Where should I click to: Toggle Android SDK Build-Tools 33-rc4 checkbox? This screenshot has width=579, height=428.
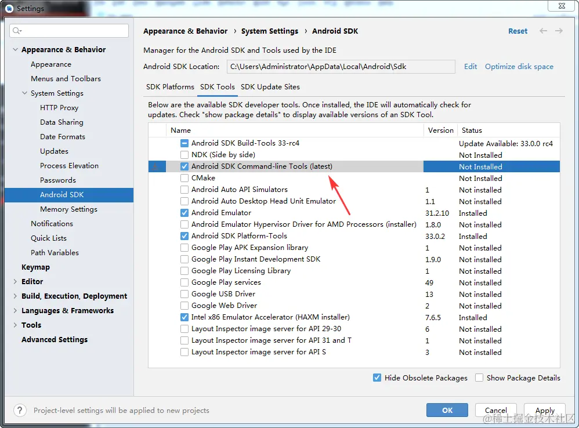pos(184,143)
